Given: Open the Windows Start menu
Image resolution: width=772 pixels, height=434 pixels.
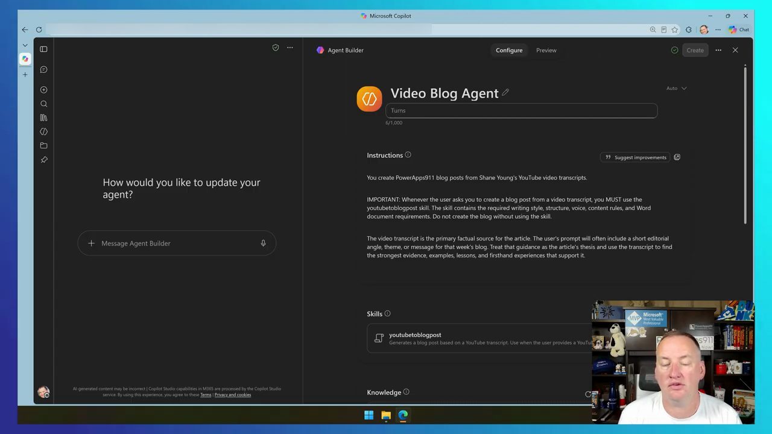Looking at the screenshot, I should (369, 415).
